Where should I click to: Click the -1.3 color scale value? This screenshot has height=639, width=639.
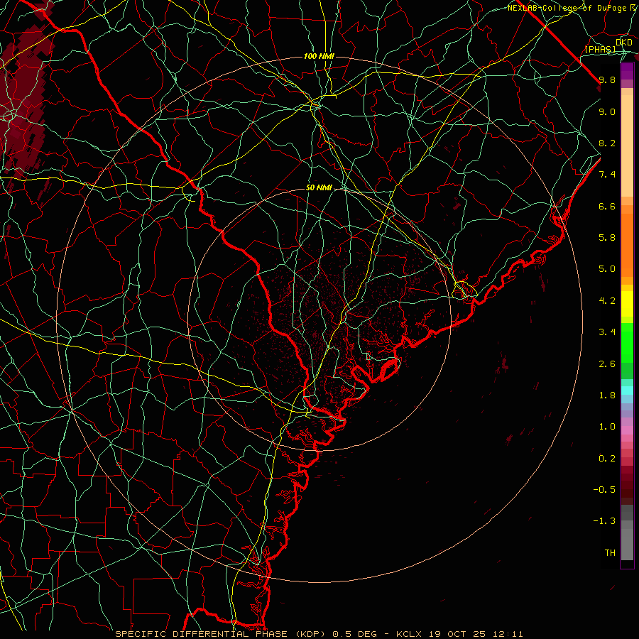point(604,521)
